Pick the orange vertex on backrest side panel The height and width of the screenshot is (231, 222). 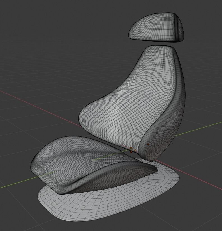coord(148,144)
